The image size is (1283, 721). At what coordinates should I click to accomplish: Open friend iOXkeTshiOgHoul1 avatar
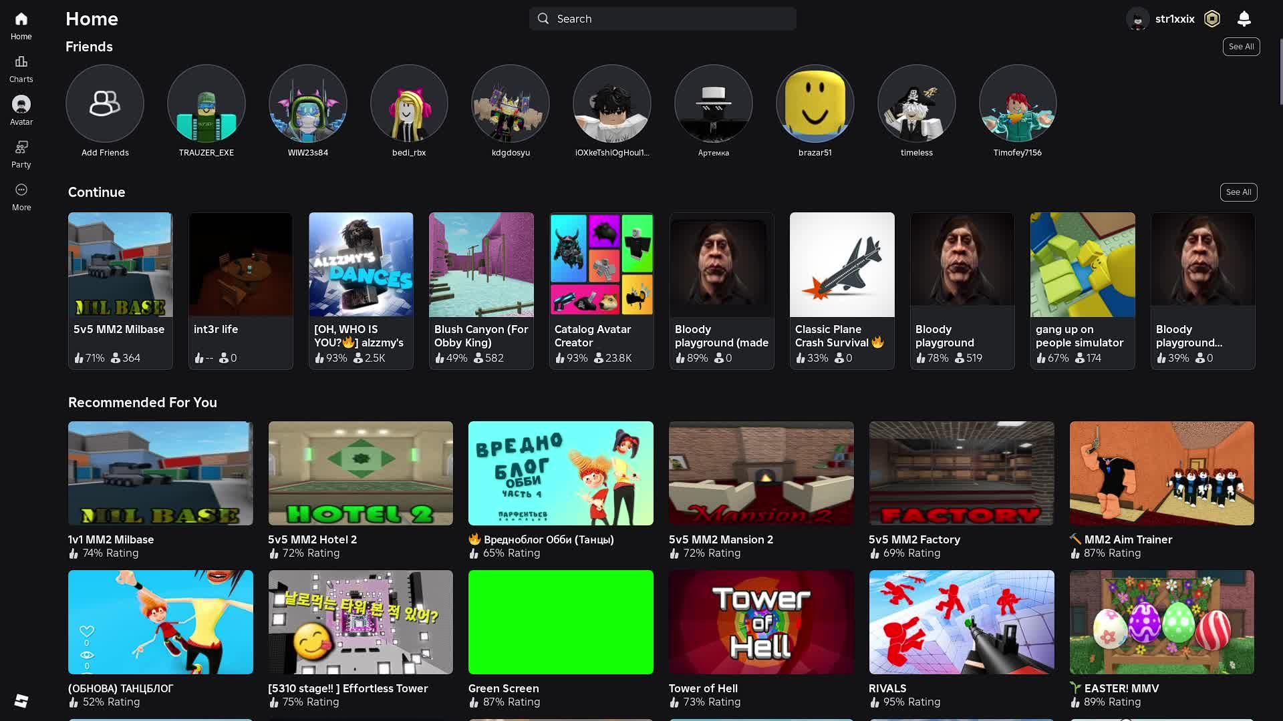(612, 103)
